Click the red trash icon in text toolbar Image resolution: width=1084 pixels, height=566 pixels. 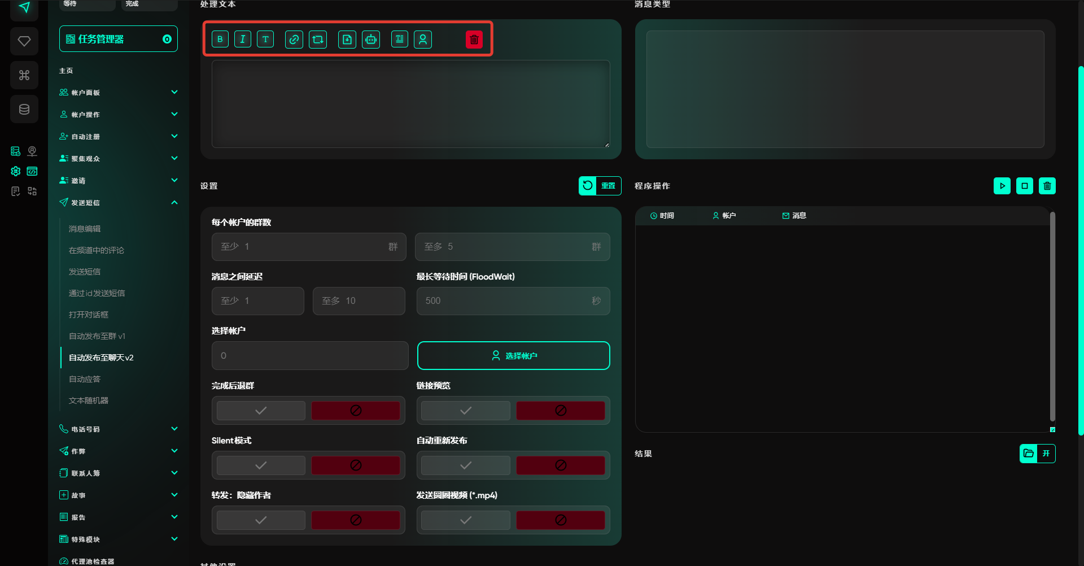pos(474,39)
